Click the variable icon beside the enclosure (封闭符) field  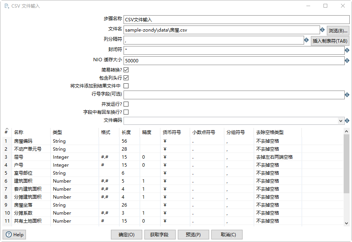[347, 50]
